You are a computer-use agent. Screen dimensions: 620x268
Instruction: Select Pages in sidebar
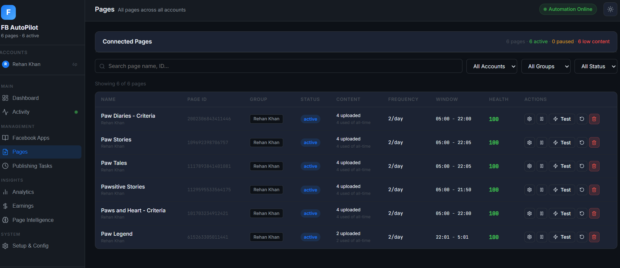[41, 152]
